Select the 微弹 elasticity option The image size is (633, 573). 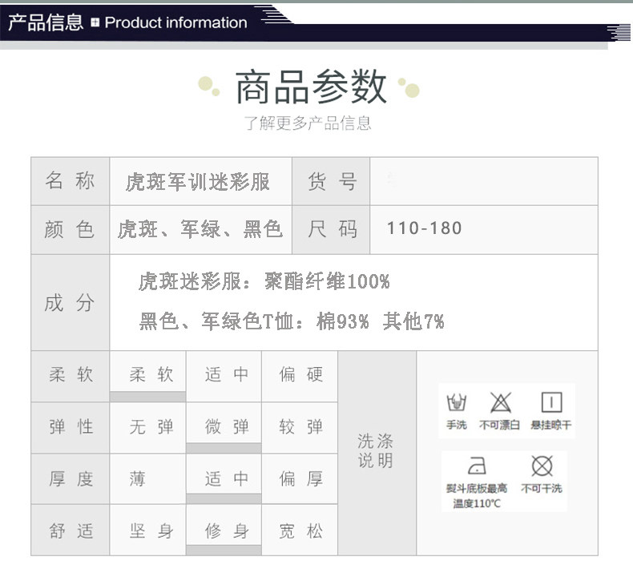(224, 427)
